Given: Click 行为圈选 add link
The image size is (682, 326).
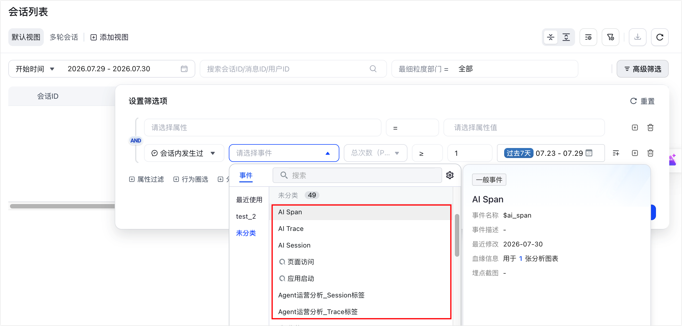Looking at the screenshot, I should 191,179.
